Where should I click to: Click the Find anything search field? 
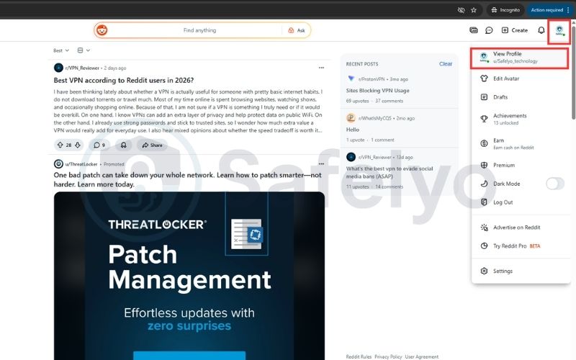pos(199,30)
